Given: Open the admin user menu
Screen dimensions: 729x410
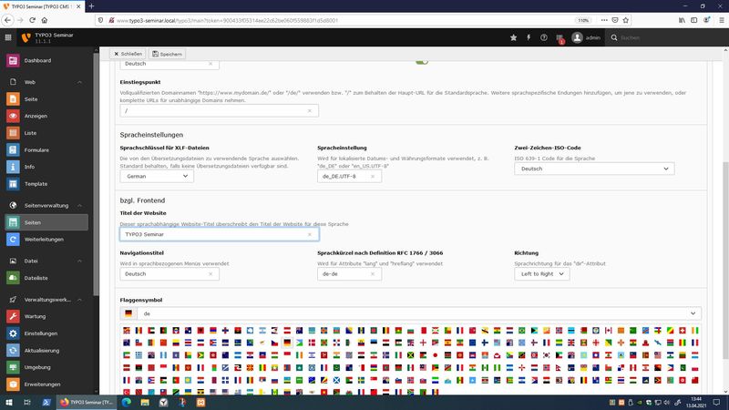Looking at the screenshot, I should [586, 37].
